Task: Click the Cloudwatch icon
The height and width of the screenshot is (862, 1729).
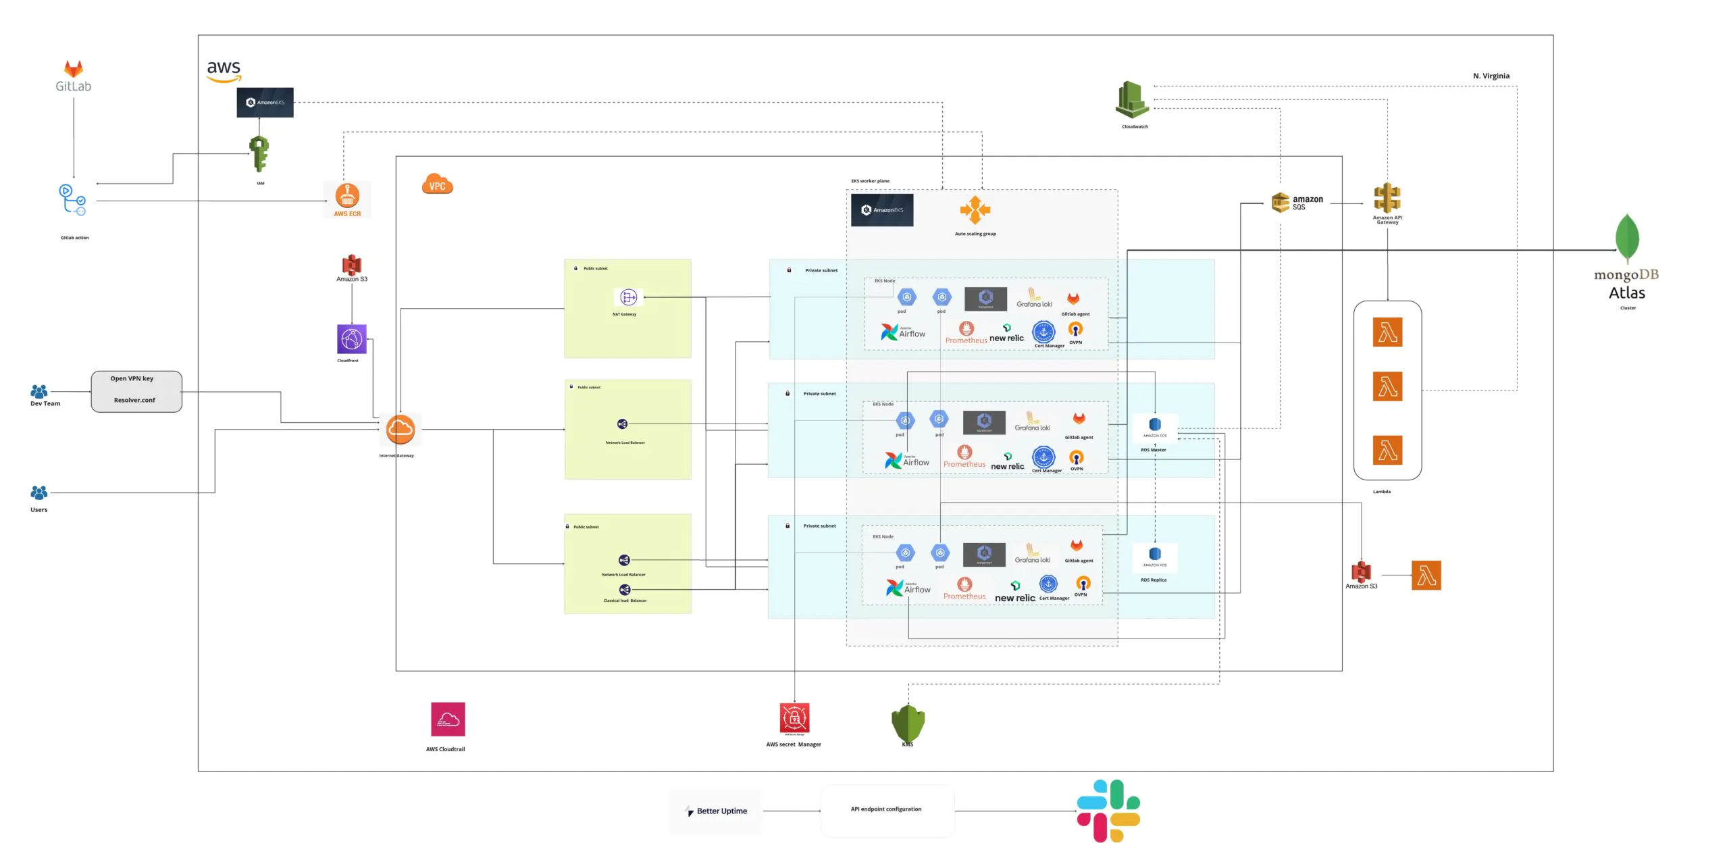Action: pos(1132,100)
